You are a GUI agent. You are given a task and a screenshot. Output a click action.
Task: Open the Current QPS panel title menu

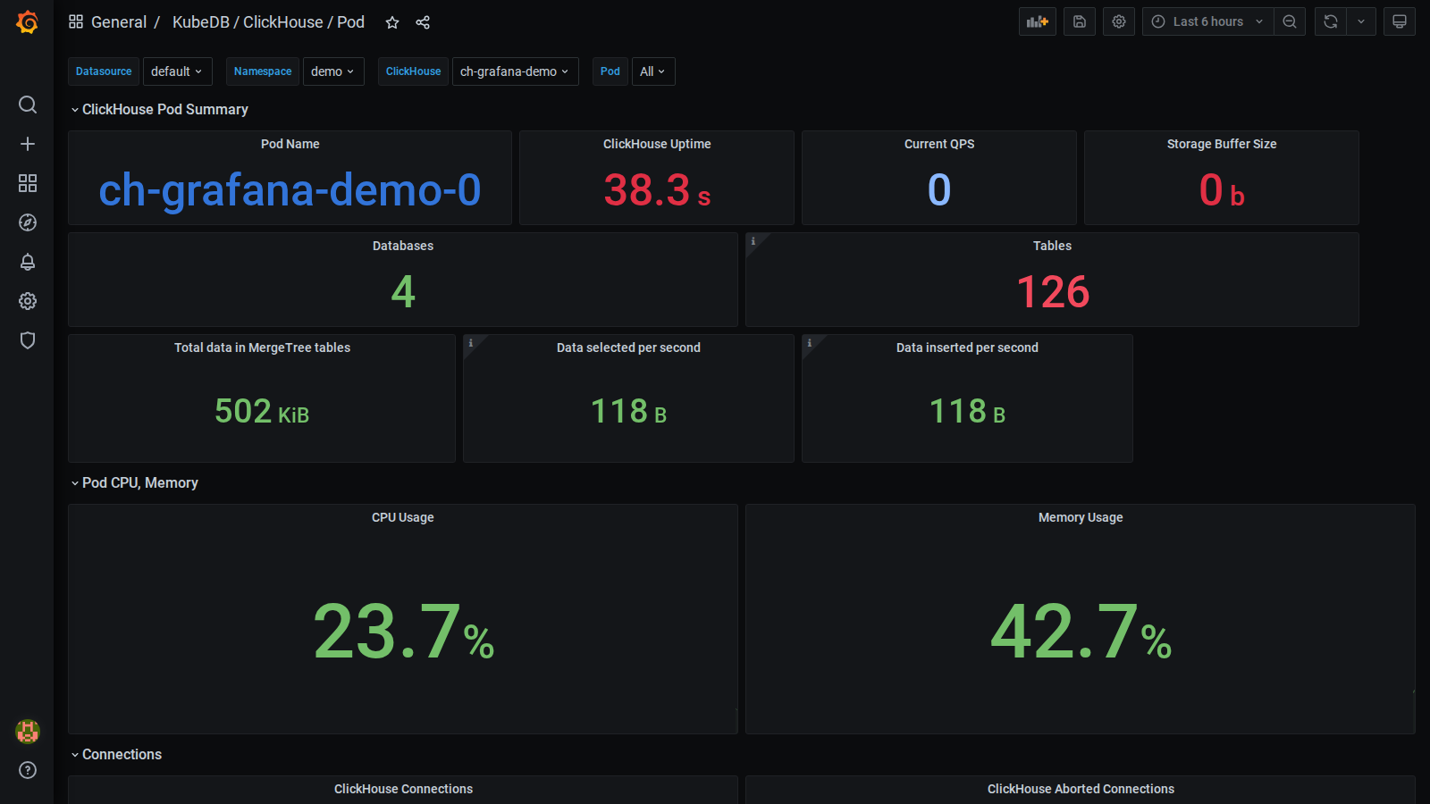[939, 144]
